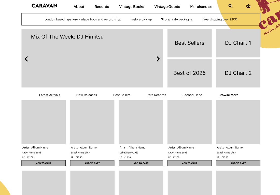Open the Vintage Books menu item
Screen dimensions: 280x195
pyautogui.click(x=132, y=7)
